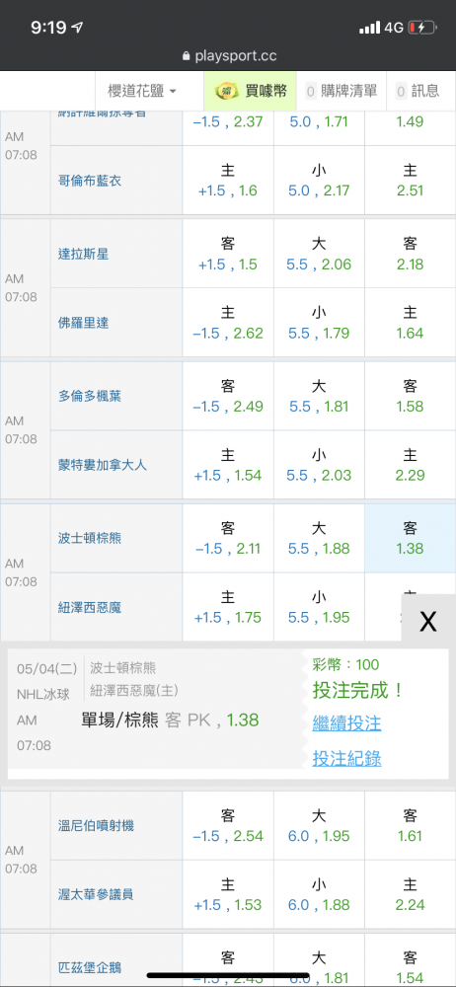456x987 pixels.
Task: Select 小 5.5, 1.79 for Florida game
Action: (319, 323)
